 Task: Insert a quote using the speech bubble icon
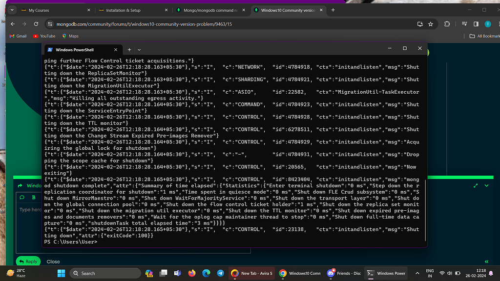pos(22,198)
